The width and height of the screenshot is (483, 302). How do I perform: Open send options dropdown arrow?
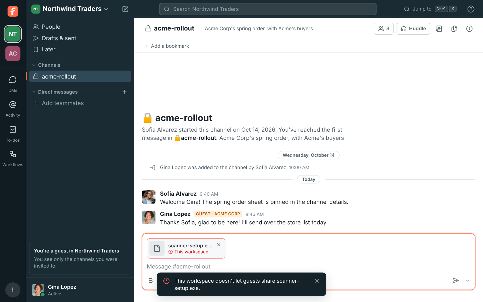(x=468, y=281)
